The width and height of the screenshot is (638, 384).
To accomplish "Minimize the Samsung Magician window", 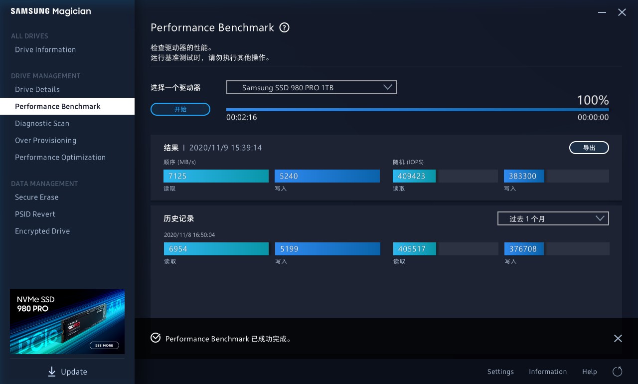I will click(602, 12).
